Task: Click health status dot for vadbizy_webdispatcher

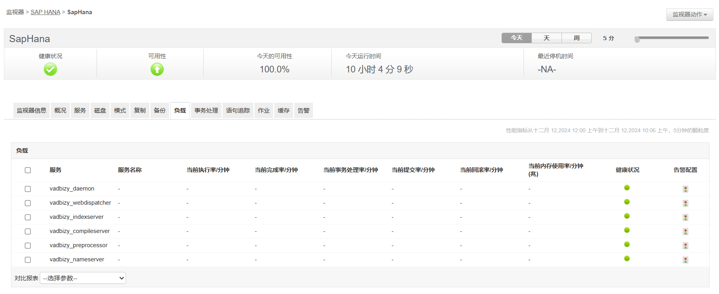Action: 627,202
